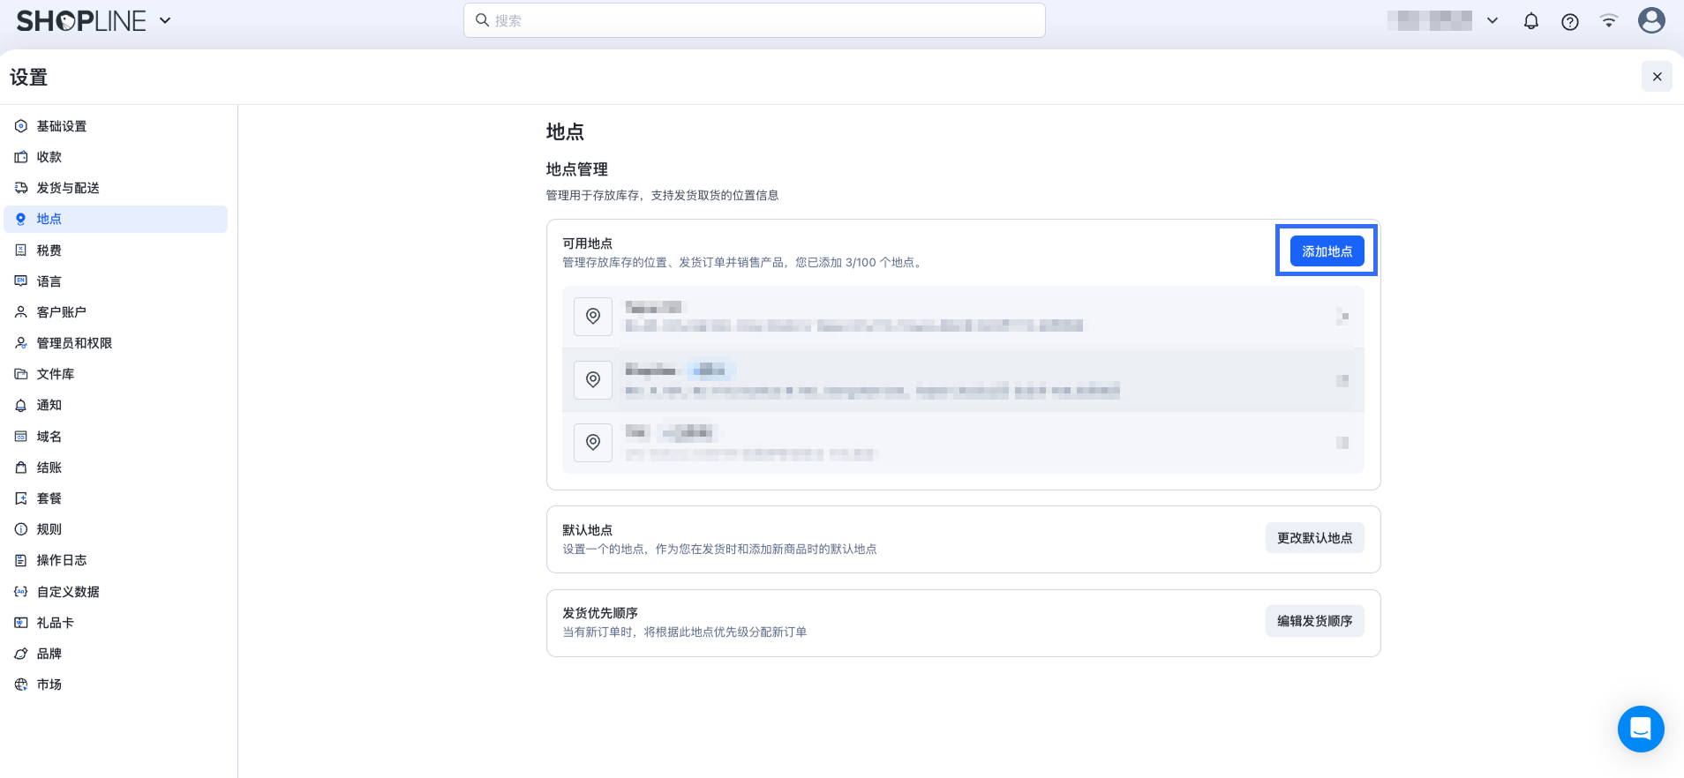Click the 添加地点 button
The height and width of the screenshot is (778, 1684).
[x=1327, y=251]
